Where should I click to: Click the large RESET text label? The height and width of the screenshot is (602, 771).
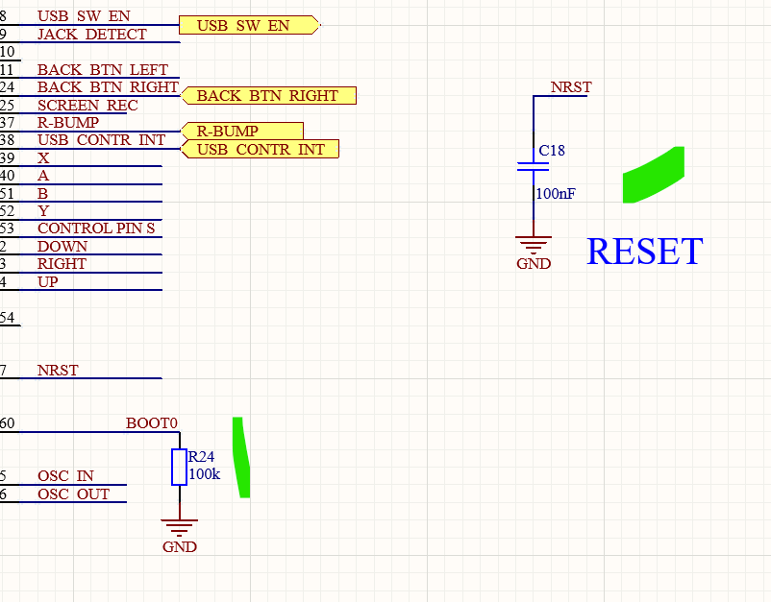[x=645, y=252]
